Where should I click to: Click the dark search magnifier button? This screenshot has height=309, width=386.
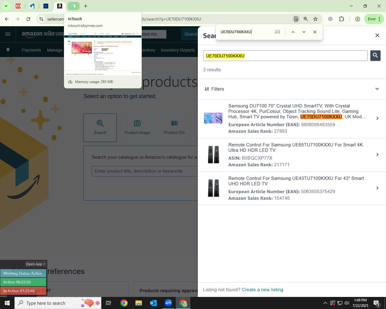375,56
